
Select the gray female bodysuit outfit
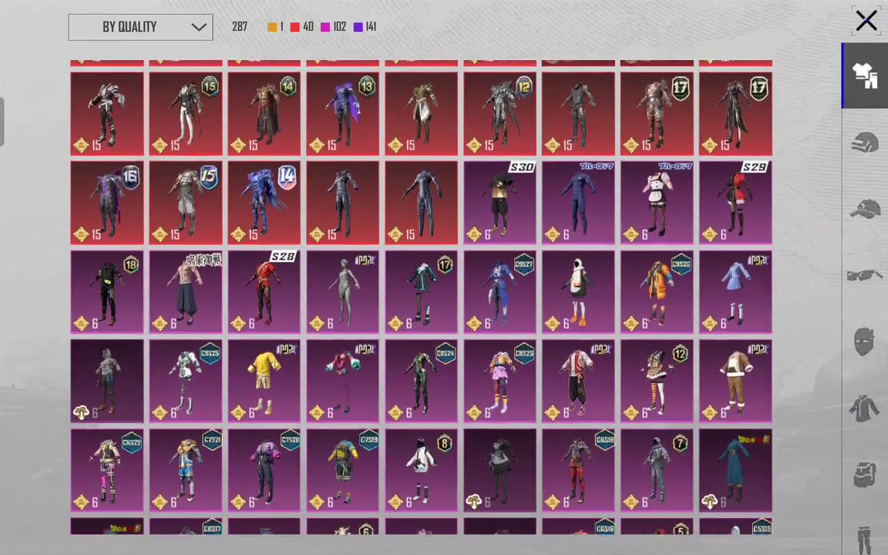click(x=342, y=291)
